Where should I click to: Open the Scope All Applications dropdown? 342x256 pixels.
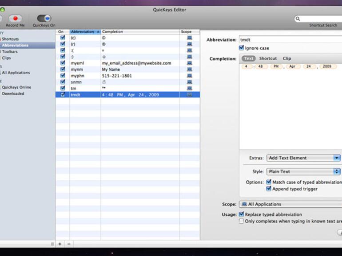pyautogui.click(x=290, y=204)
